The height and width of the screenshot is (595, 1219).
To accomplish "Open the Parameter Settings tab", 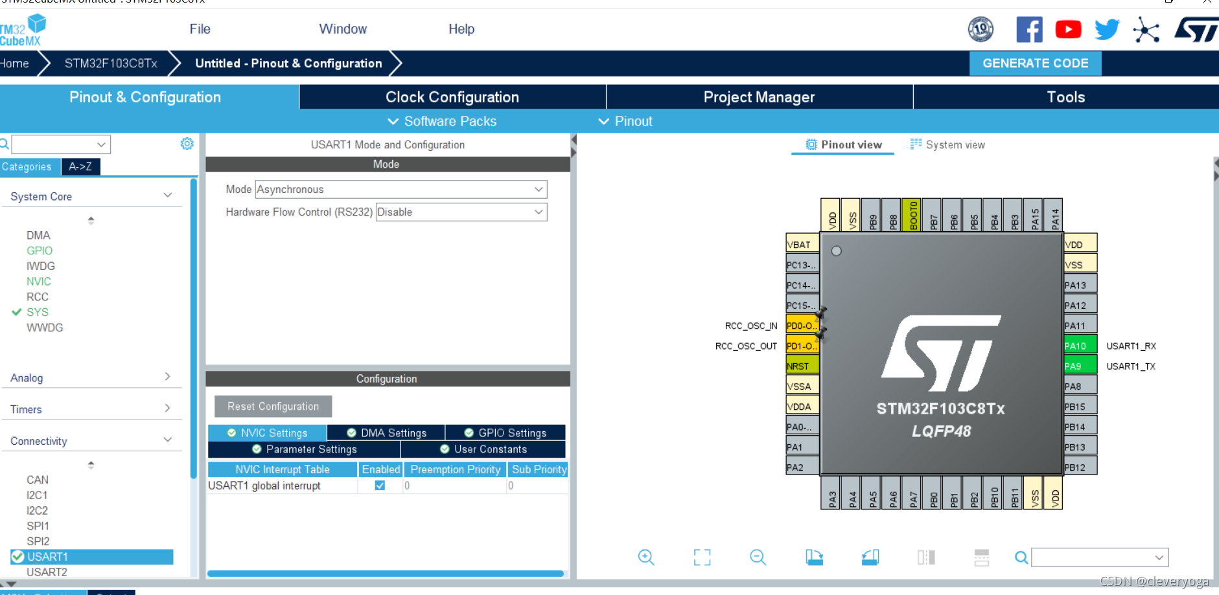I will pos(304,449).
